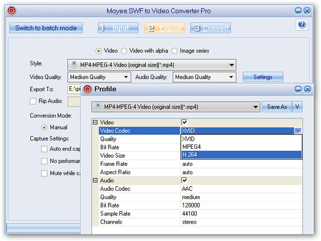The width and height of the screenshot is (321, 241).
Task: Click Frame Rate value auto
Action: [x=187, y=164]
